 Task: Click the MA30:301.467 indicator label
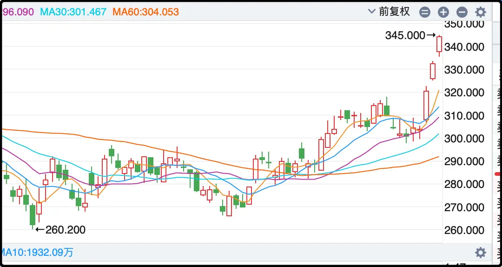tap(73, 12)
